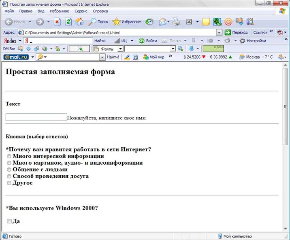Open the Избранное menu in menu bar
The height and width of the screenshot is (240, 290).
coord(60,11)
